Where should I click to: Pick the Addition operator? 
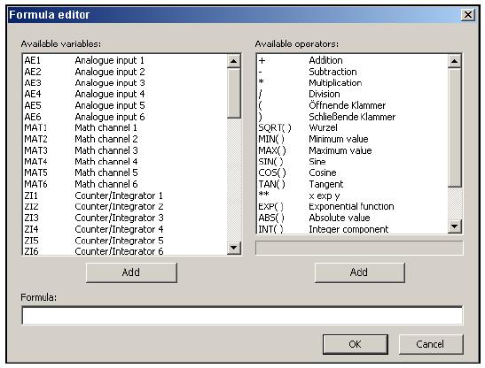tap(352, 60)
